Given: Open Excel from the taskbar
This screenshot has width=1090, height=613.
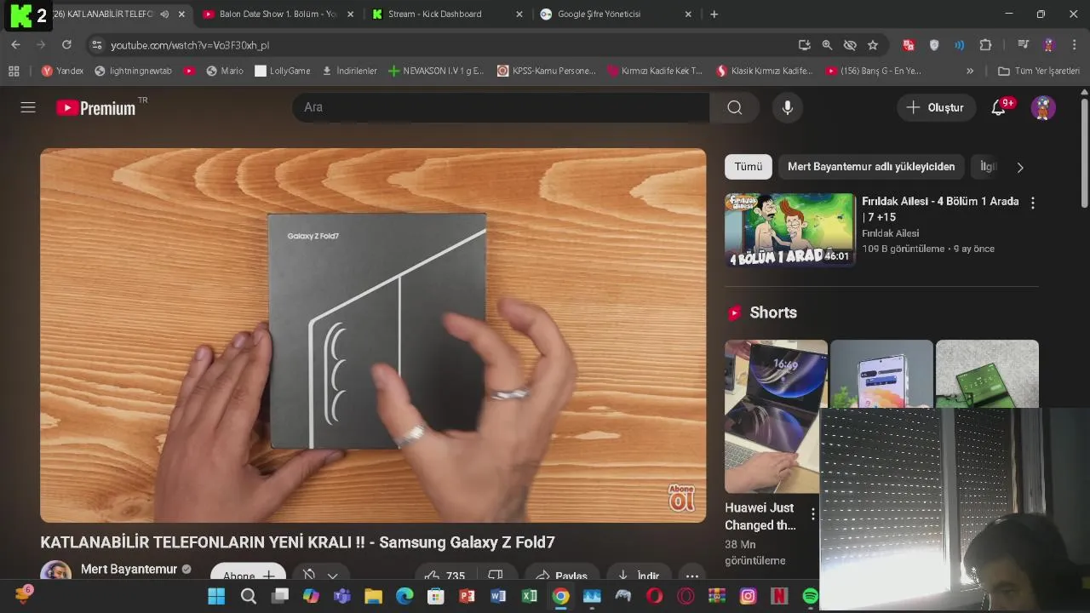Looking at the screenshot, I should tap(529, 597).
